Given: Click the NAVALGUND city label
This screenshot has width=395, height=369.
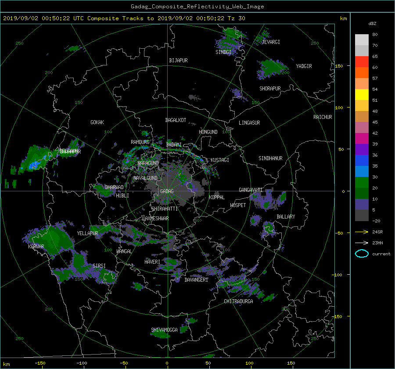Looking at the screenshot, I should point(145,178).
